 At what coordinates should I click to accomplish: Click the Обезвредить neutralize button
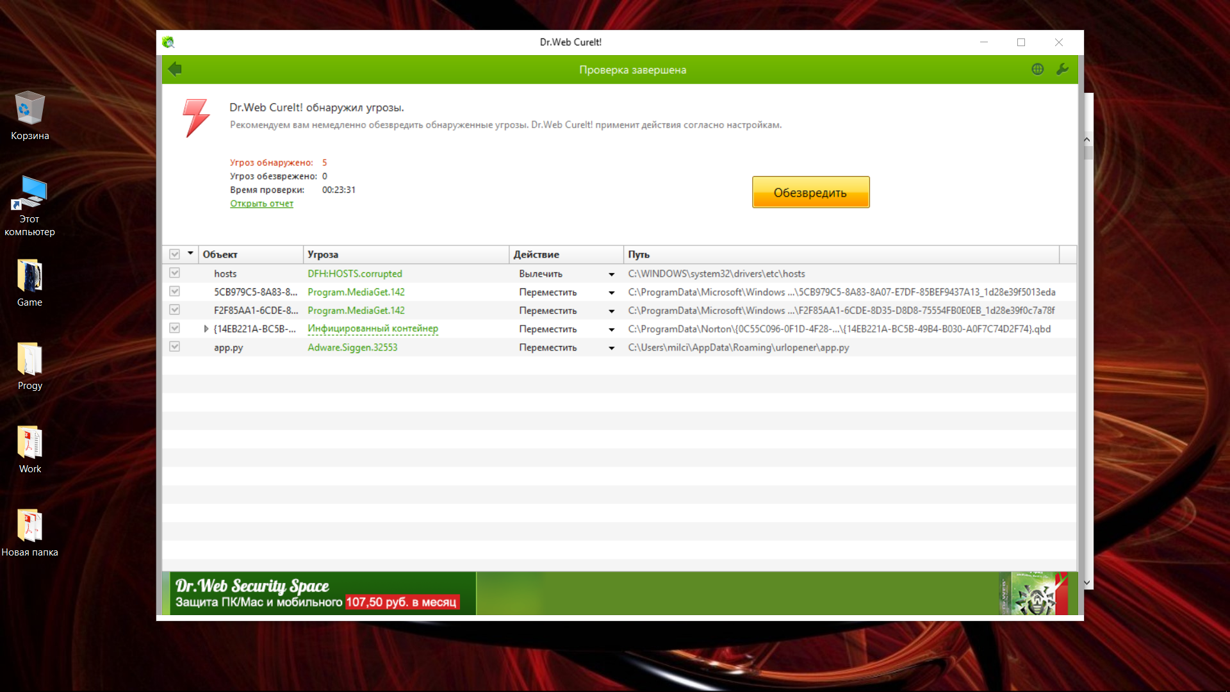pos(810,192)
